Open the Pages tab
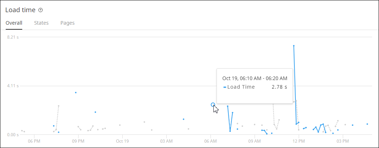 coord(67,23)
